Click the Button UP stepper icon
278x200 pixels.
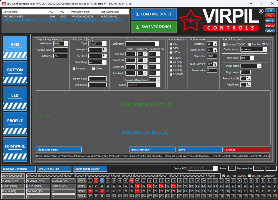[x=215, y=44]
